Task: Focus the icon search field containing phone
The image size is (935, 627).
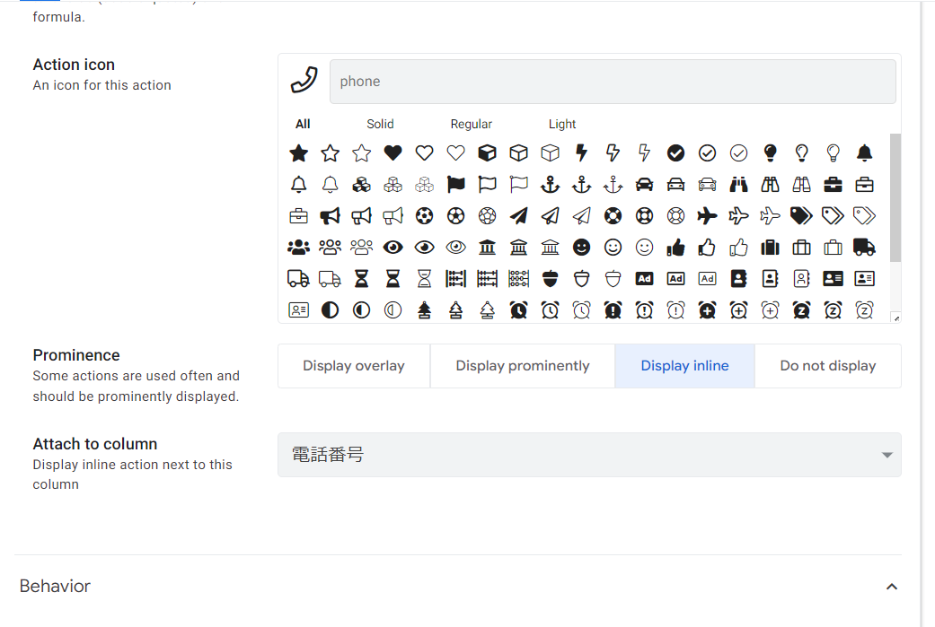Action: point(613,82)
